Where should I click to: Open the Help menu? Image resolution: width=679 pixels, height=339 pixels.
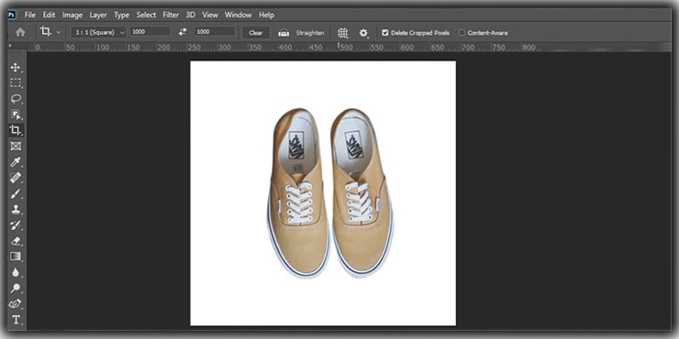pos(266,15)
